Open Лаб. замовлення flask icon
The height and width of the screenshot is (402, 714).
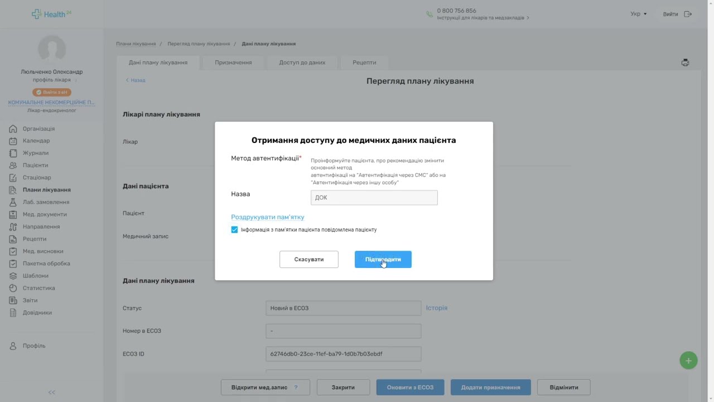tap(13, 203)
